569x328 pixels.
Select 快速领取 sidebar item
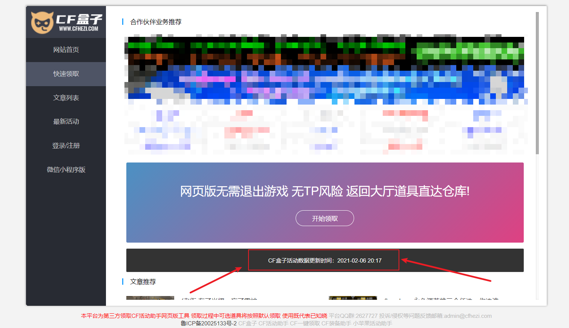click(66, 74)
